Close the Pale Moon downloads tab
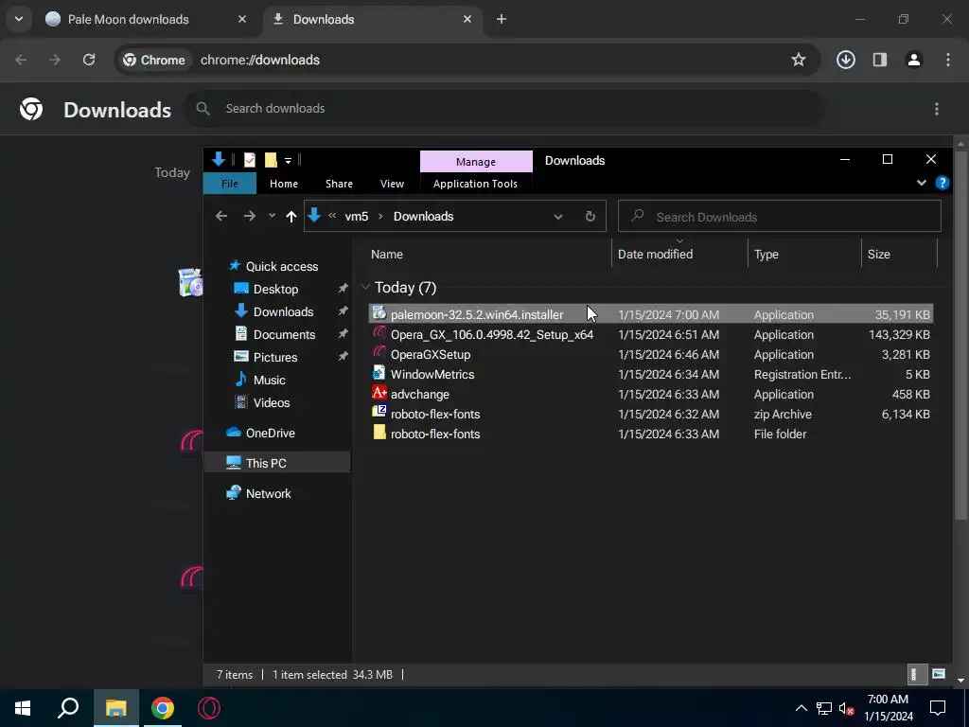The width and height of the screenshot is (969, 727). [242, 19]
